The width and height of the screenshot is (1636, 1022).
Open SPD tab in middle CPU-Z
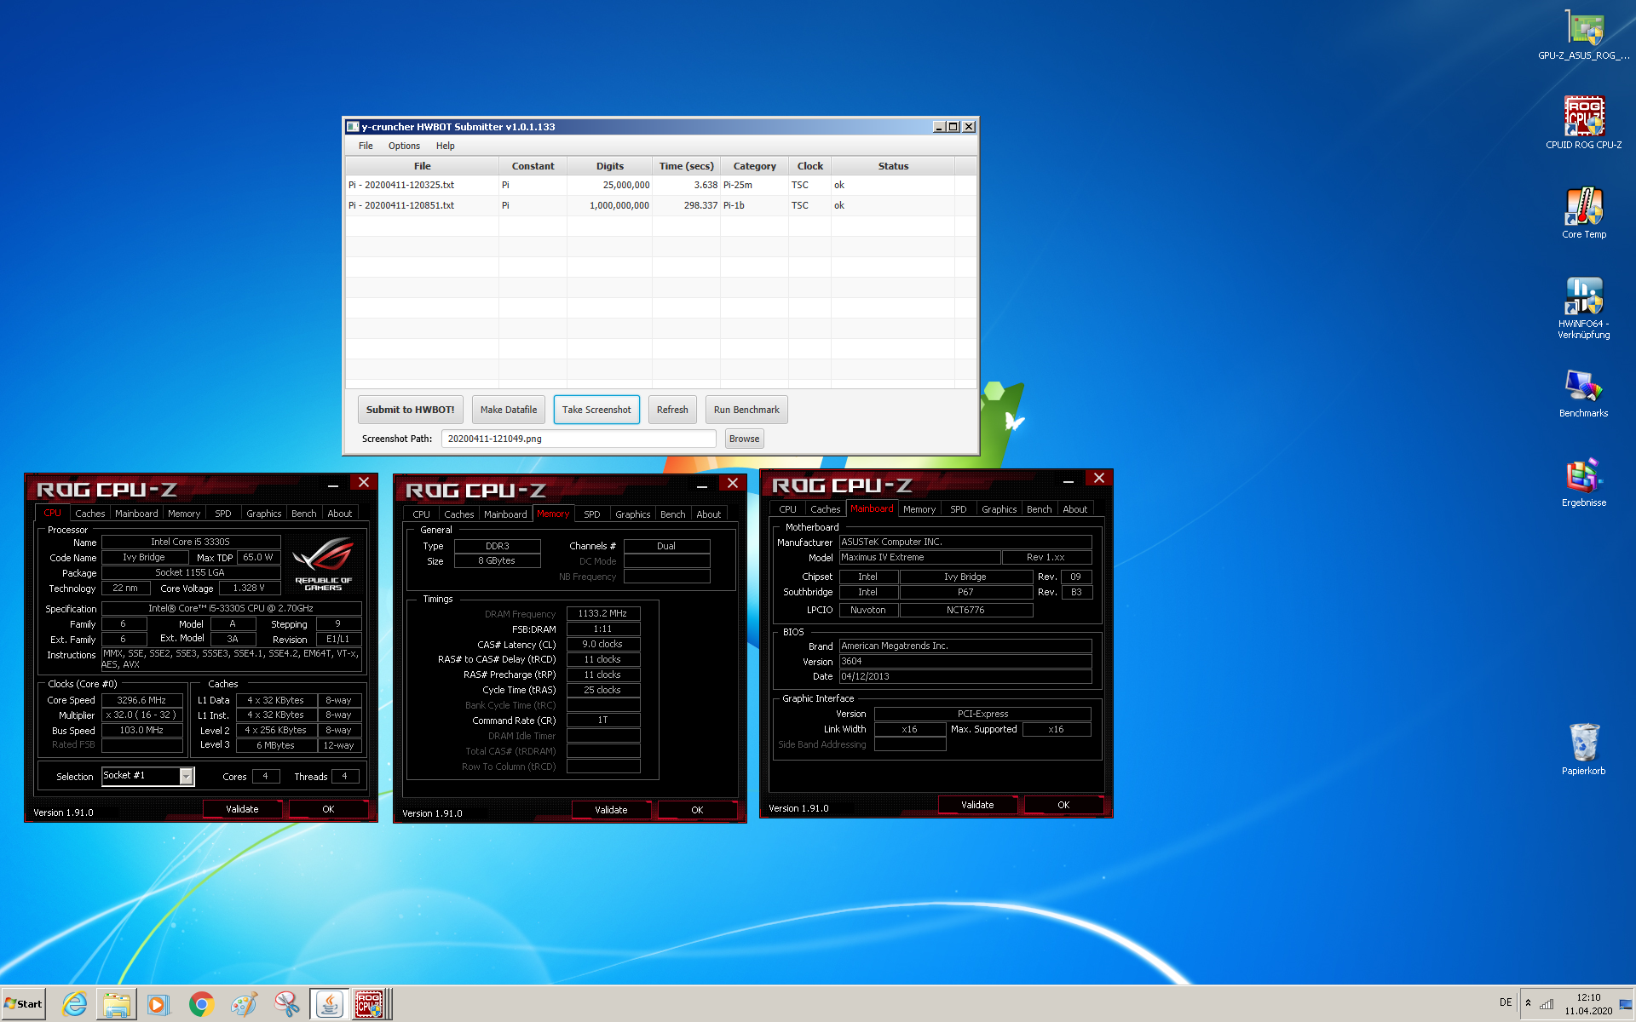tap(592, 514)
